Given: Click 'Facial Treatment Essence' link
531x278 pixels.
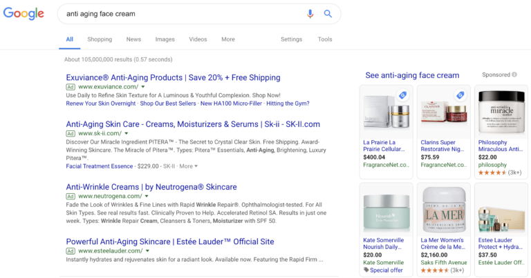Looking at the screenshot, I should tap(100, 166).
